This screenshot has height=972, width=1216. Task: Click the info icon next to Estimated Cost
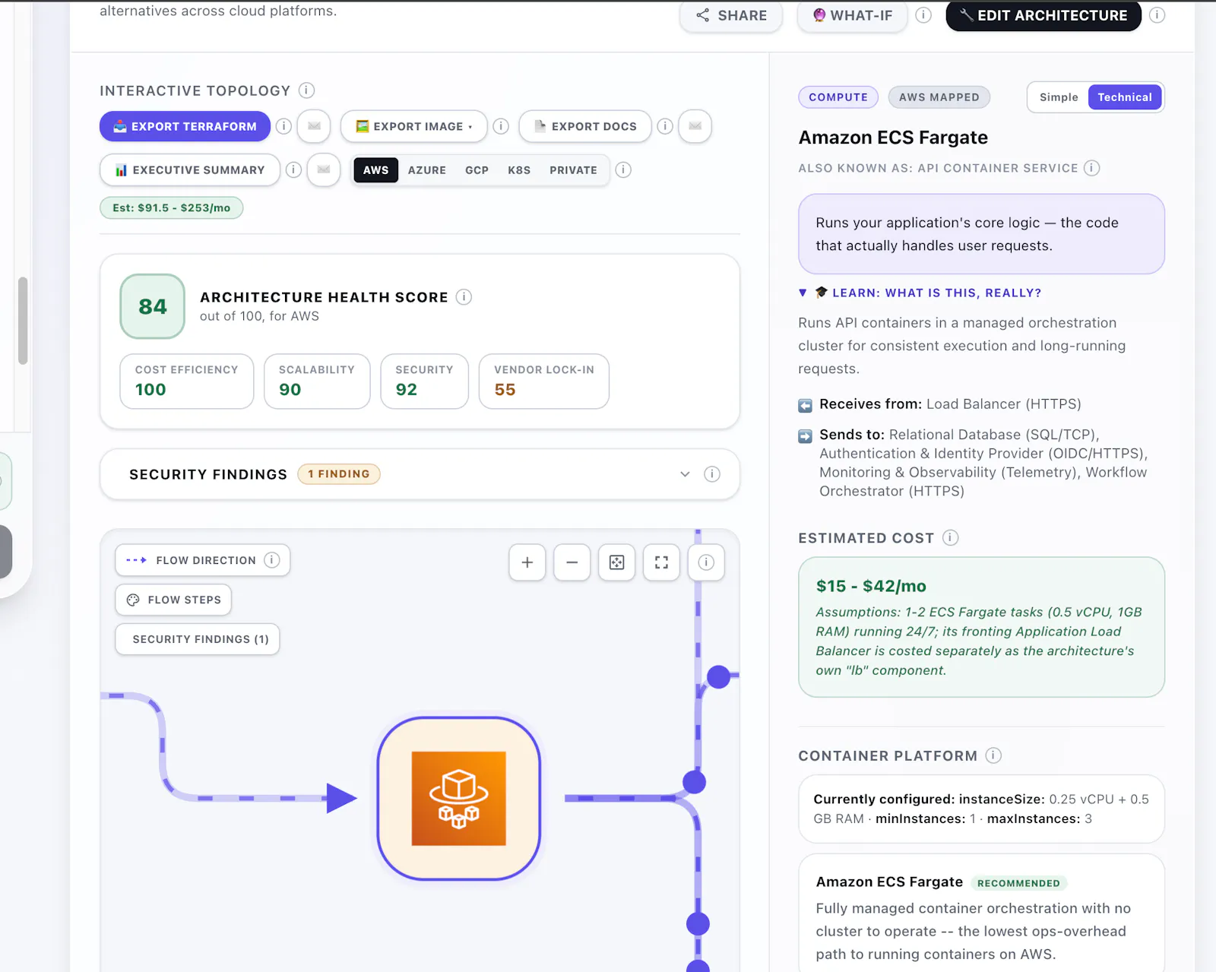click(951, 538)
